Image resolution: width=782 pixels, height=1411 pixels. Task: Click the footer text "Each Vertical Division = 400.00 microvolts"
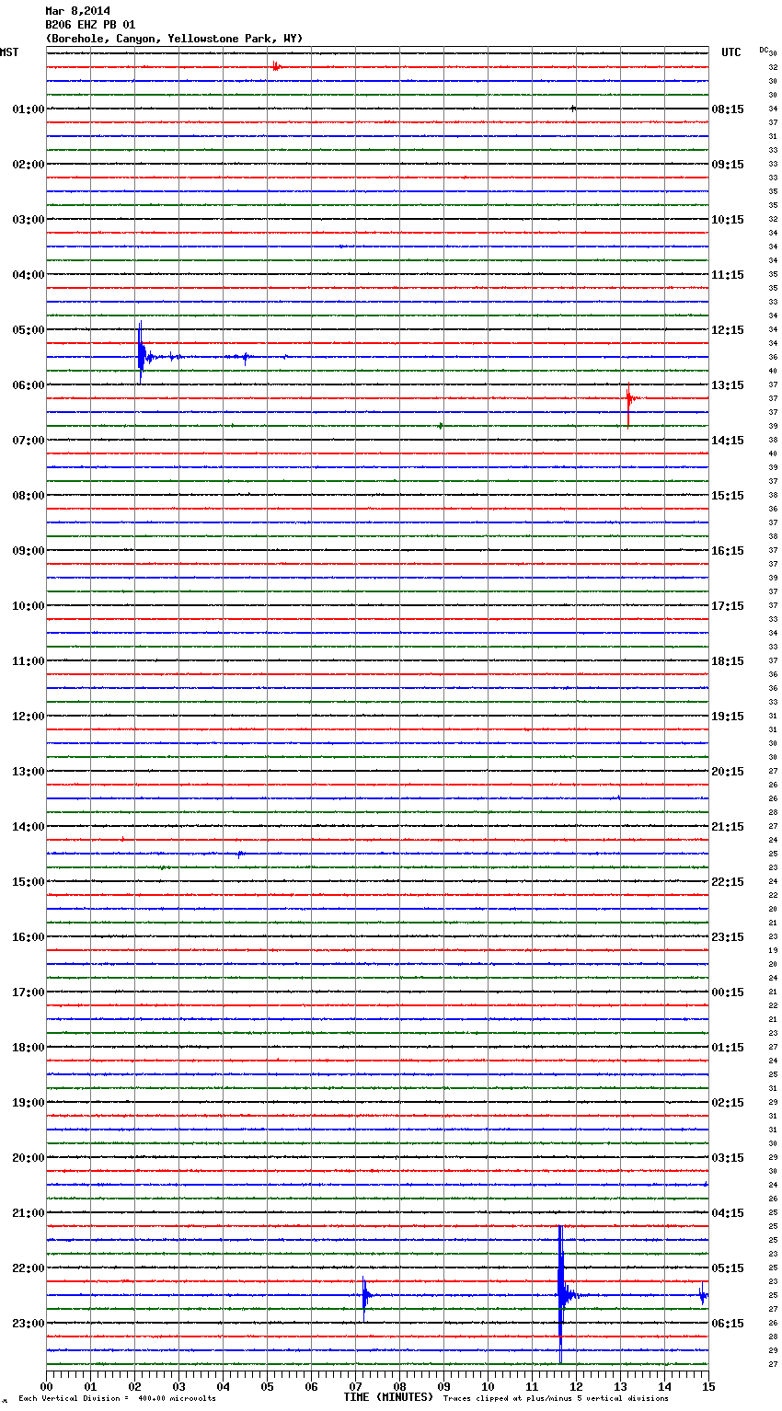tap(117, 1399)
